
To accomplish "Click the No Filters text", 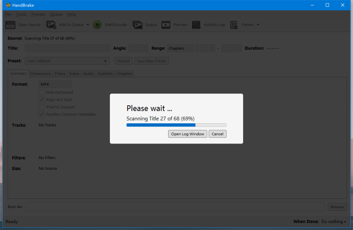I will (47, 158).
